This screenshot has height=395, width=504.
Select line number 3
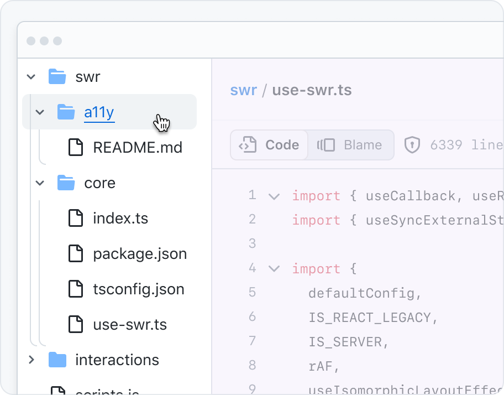(x=253, y=243)
